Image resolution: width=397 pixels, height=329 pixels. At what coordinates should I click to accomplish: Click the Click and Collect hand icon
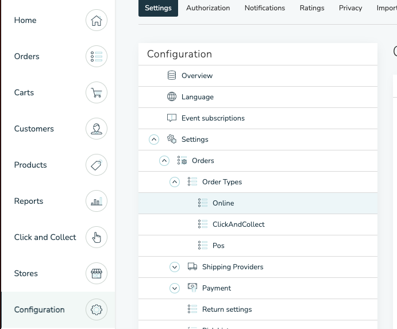97,237
